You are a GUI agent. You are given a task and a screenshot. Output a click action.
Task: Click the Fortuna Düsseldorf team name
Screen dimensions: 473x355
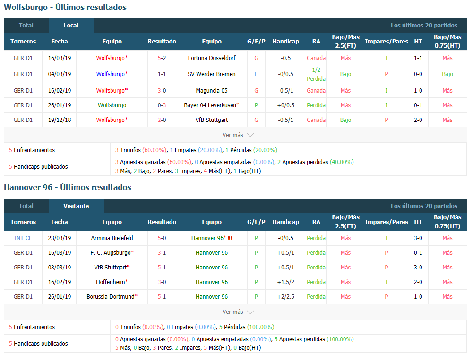pos(212,58)
